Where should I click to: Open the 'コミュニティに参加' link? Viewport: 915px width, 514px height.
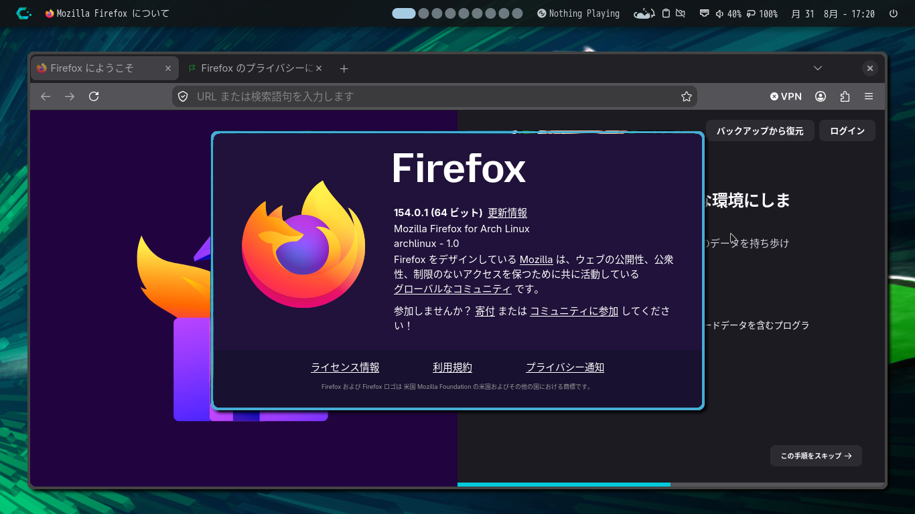pos(574,311)
